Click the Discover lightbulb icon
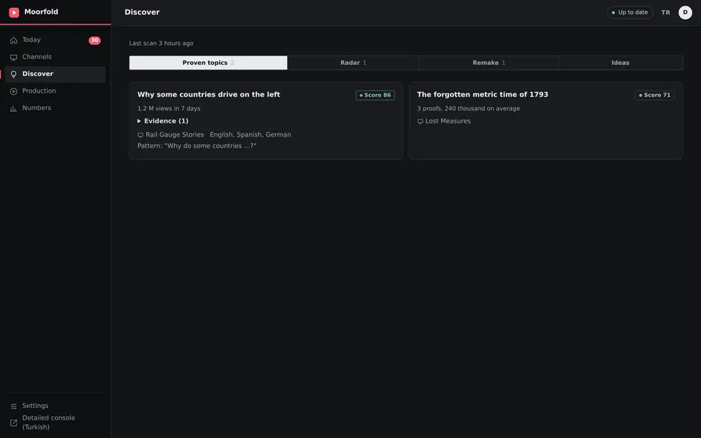This screenshot has width=701, height=438. [x=13, y=74]
